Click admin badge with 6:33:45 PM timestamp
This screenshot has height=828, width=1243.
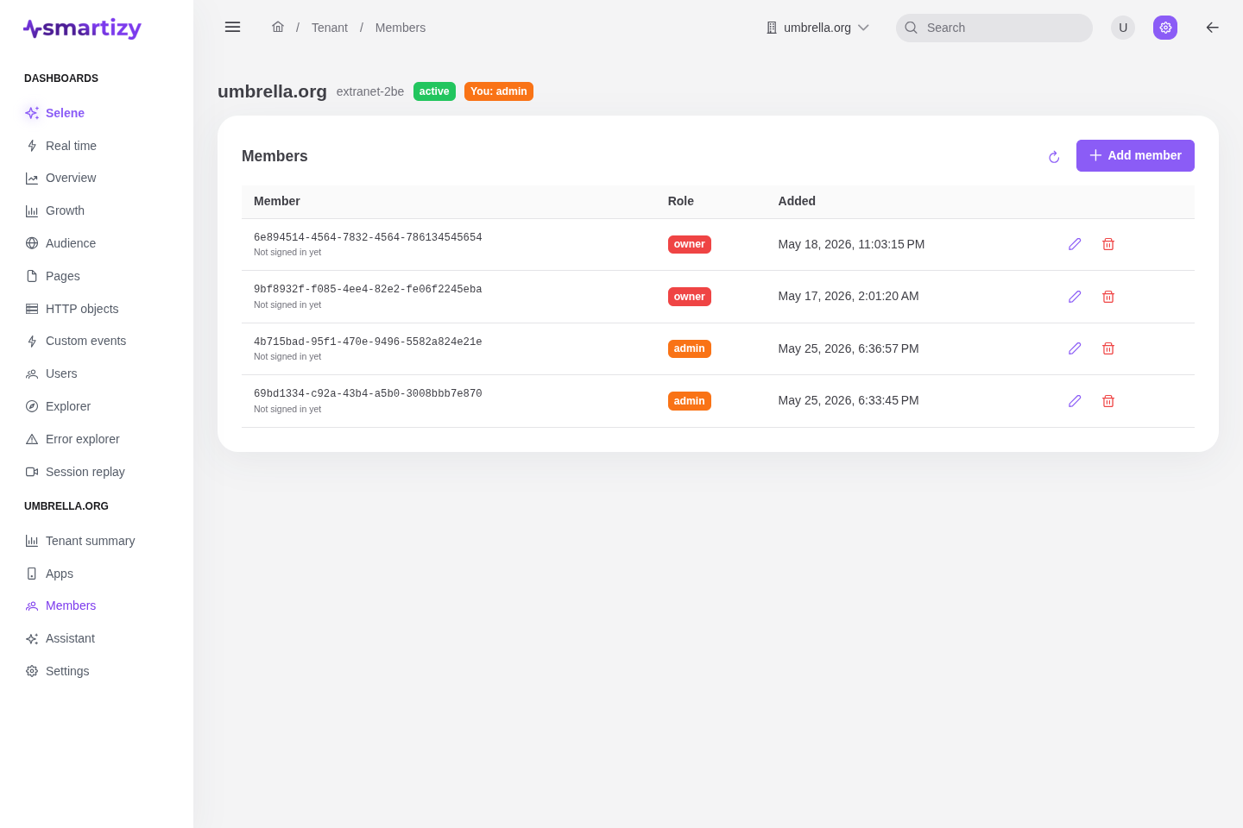point(690,401)
